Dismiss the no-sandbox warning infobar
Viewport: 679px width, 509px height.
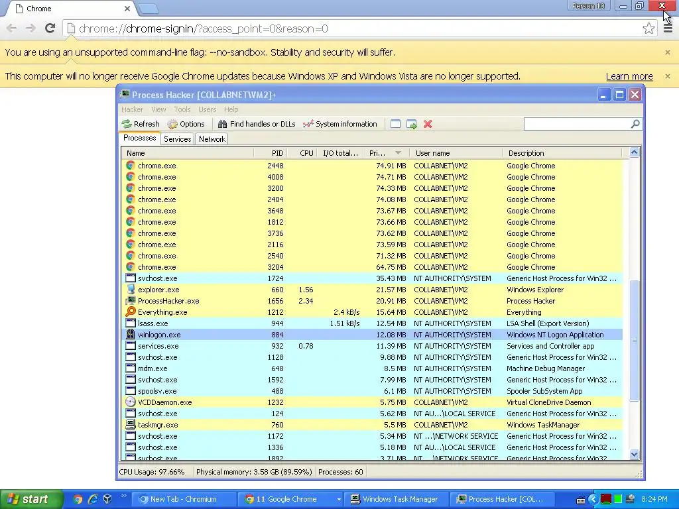668,52
